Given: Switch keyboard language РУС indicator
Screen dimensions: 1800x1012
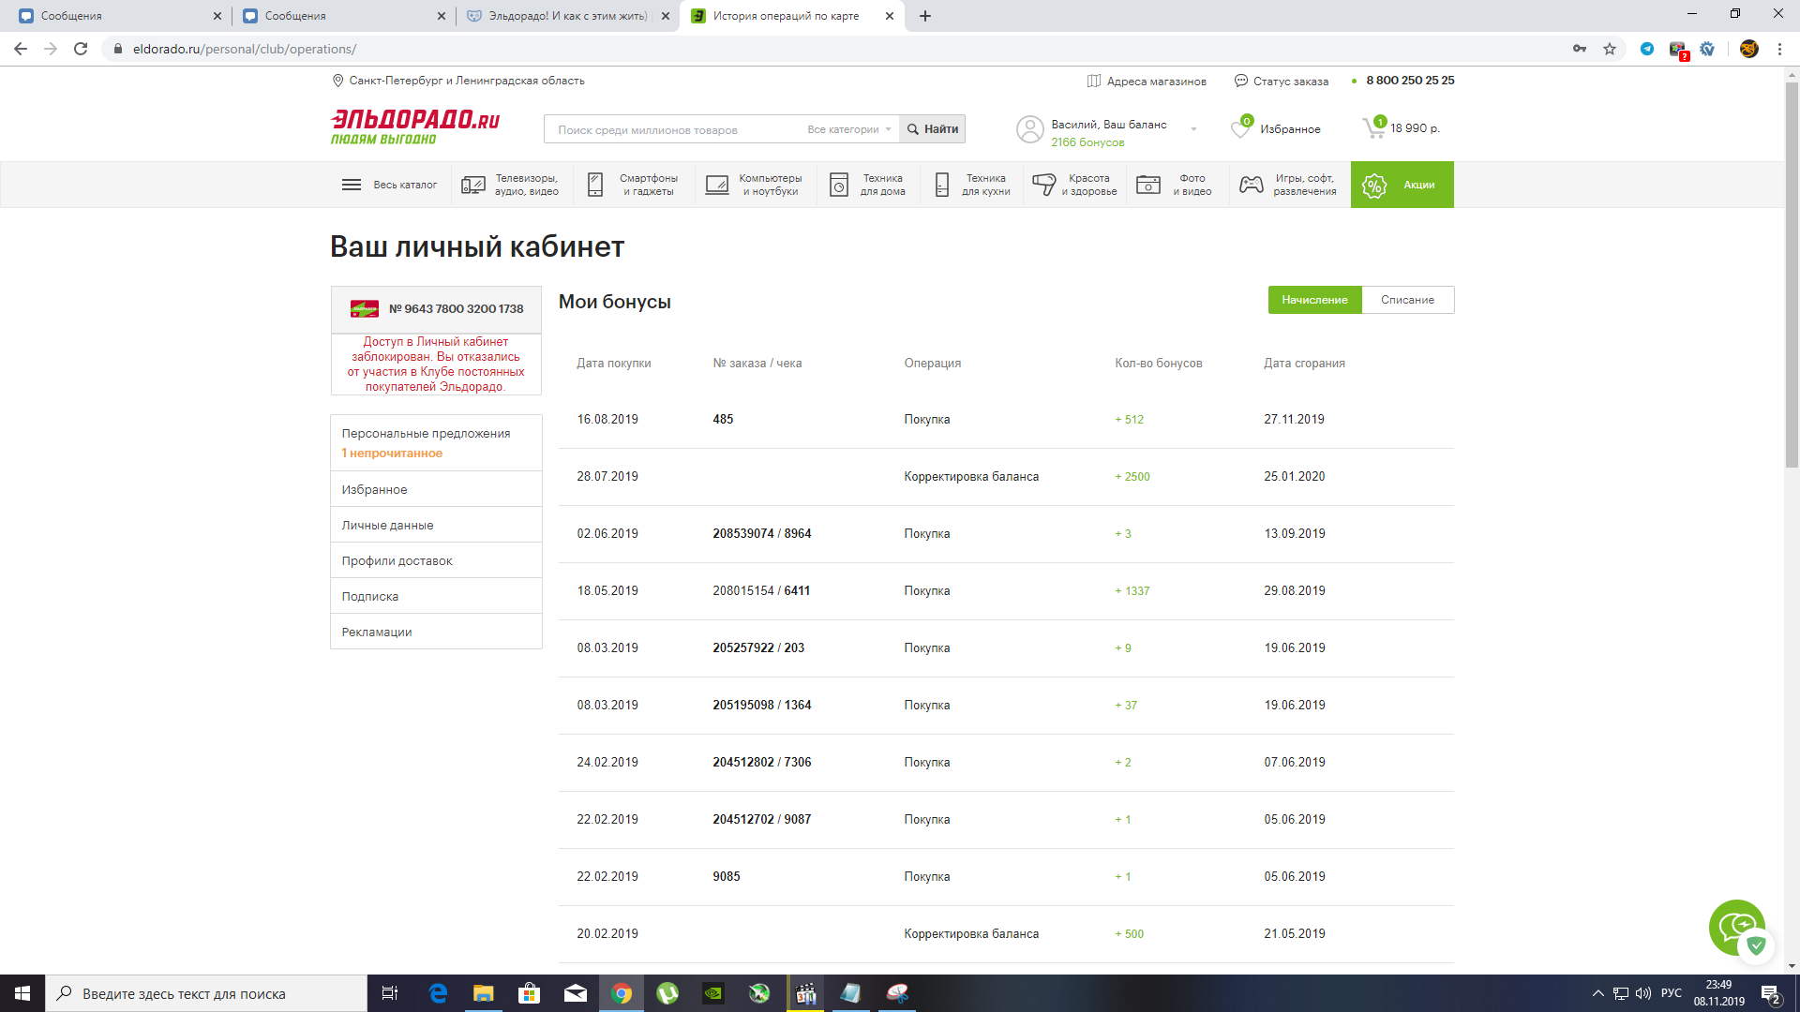Looking at the screenshot, I should tap(1671, 993).
